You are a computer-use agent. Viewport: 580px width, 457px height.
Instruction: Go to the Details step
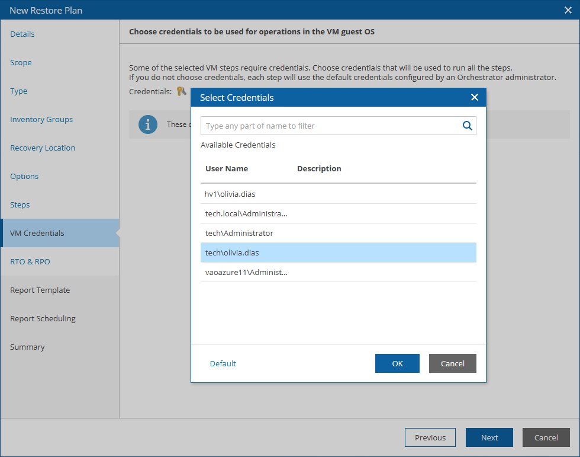pyautogui.click(x=22, y=34)
